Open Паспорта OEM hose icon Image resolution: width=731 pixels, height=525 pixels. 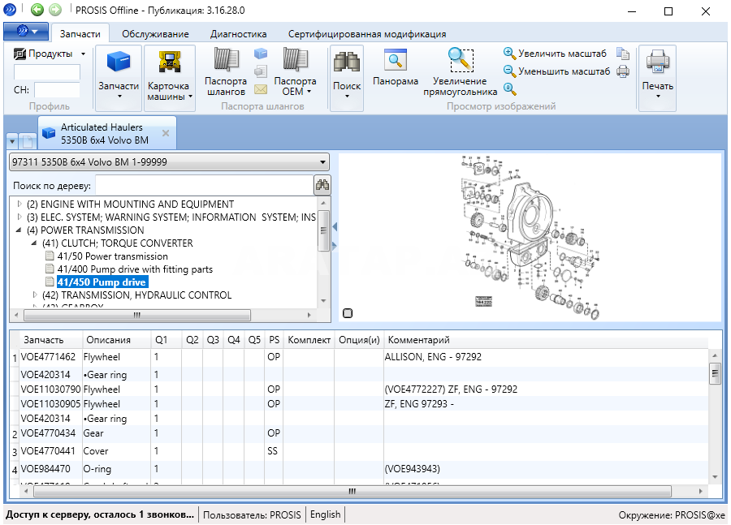[x=295, y=61]
